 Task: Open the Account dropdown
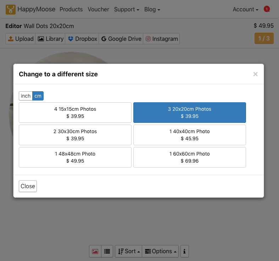pos(245,10)
